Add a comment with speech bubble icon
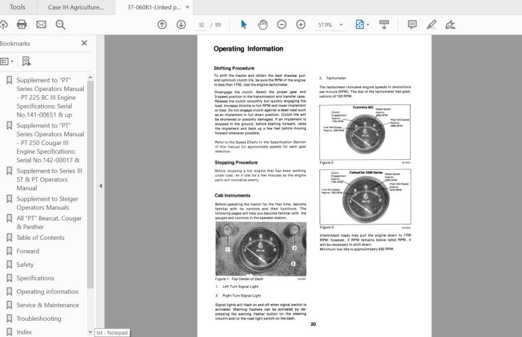The width and height of the screenshot is (522, 337). (412, 24)
